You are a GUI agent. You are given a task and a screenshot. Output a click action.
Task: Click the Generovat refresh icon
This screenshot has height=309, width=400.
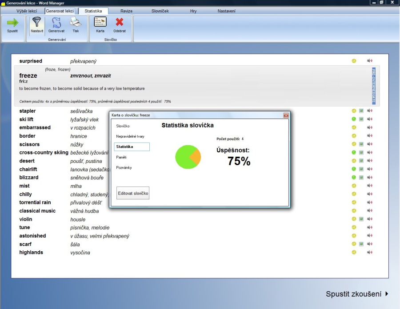click(x=56, y=23)
